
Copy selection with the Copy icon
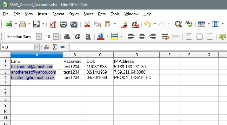(97, 24)
